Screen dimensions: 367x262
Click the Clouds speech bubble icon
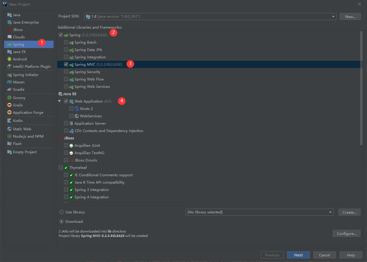click(x=9, y=37)
